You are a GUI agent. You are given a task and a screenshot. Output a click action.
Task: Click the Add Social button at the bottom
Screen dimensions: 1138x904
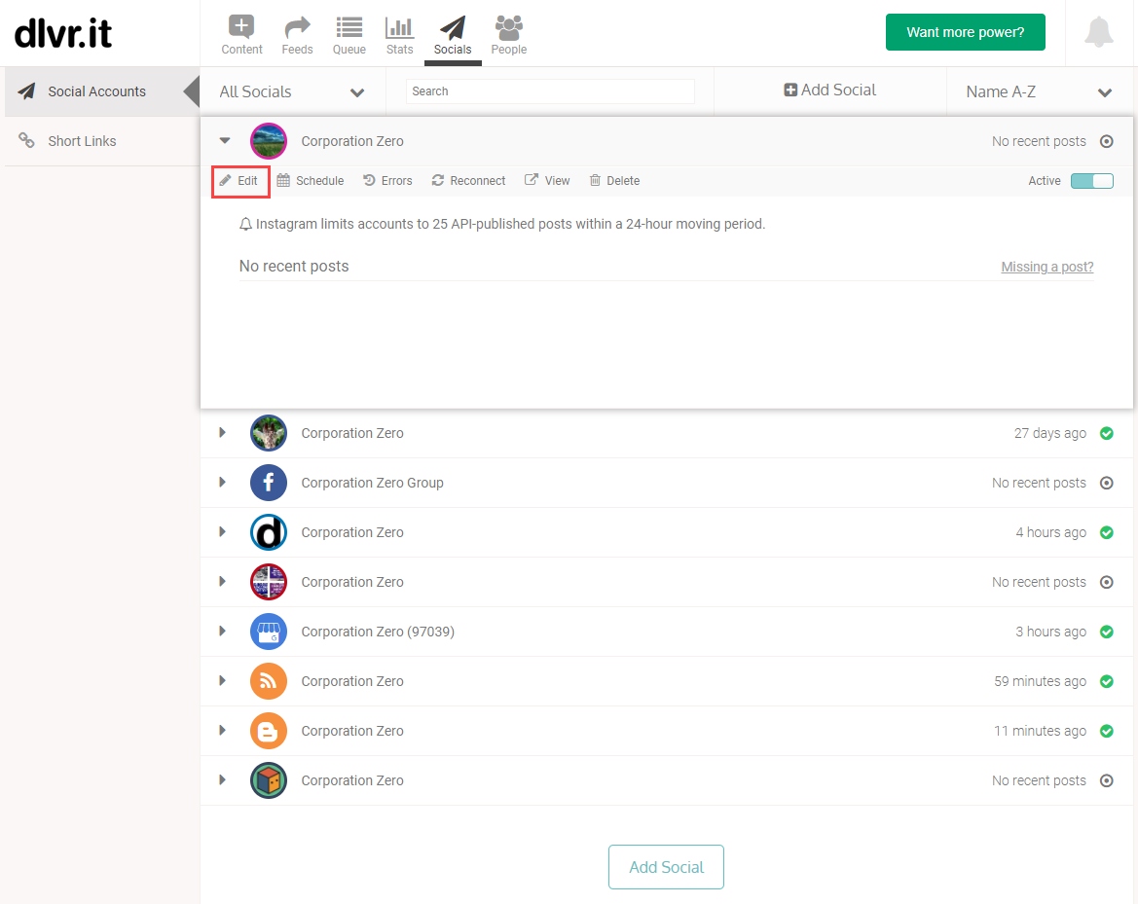coord(666,867)
